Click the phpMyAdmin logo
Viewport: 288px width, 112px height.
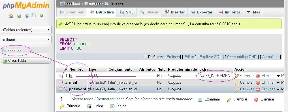(x=26, y=6)
